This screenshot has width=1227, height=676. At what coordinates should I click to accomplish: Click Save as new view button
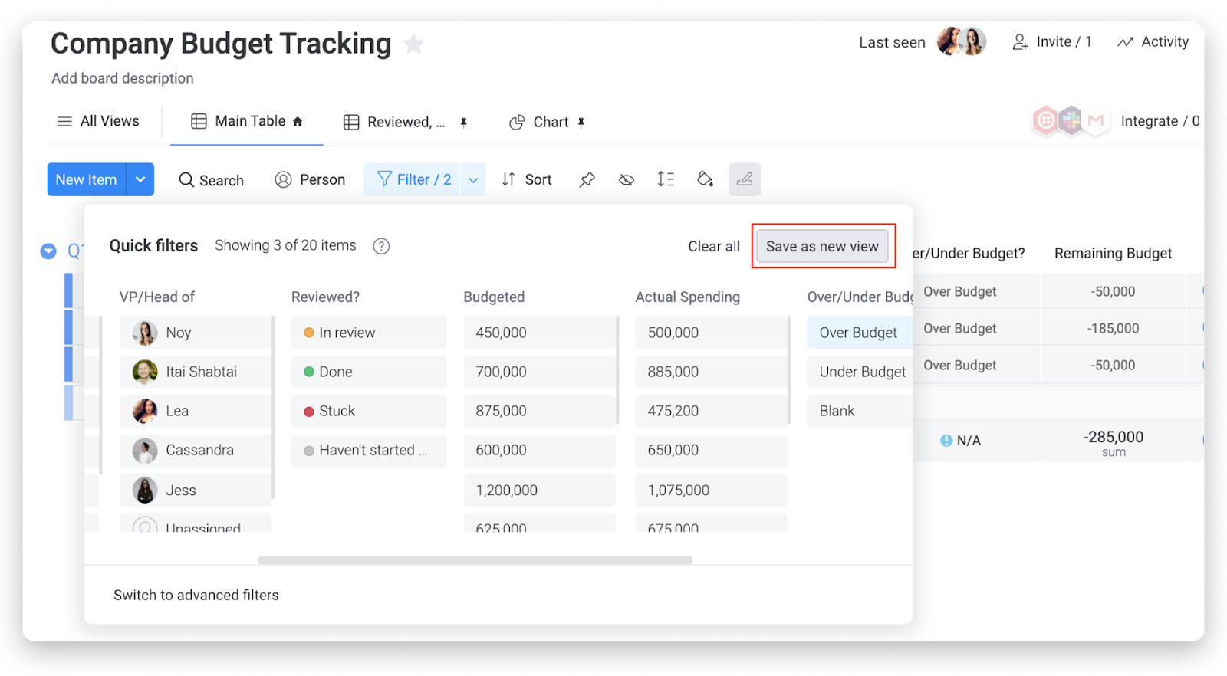click(822, 247)
